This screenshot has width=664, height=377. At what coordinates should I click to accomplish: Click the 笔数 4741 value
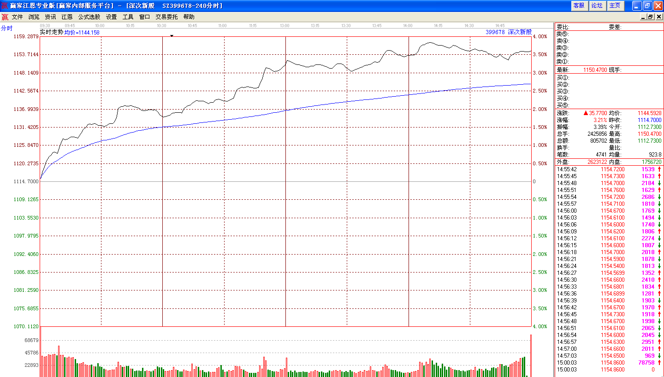coord(601,154)
